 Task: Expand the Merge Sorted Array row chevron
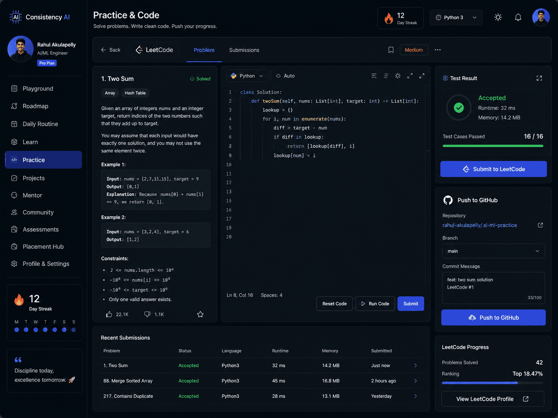(x=415, y=381)
